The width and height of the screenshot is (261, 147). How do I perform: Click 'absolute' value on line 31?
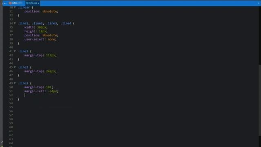(x=50, y=11)
